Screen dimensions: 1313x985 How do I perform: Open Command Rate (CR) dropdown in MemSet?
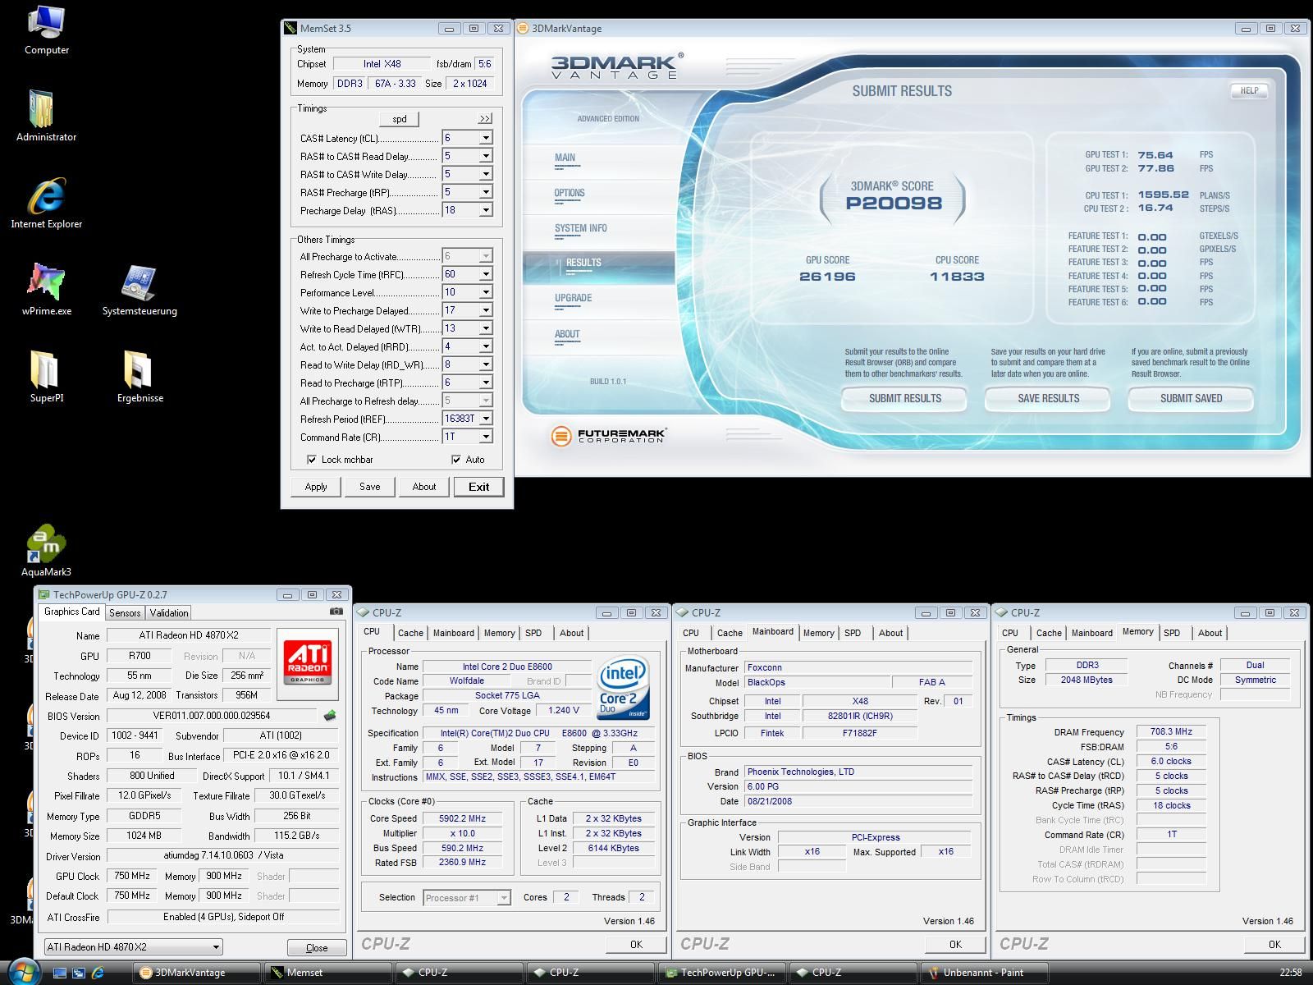tap(486, 437)
